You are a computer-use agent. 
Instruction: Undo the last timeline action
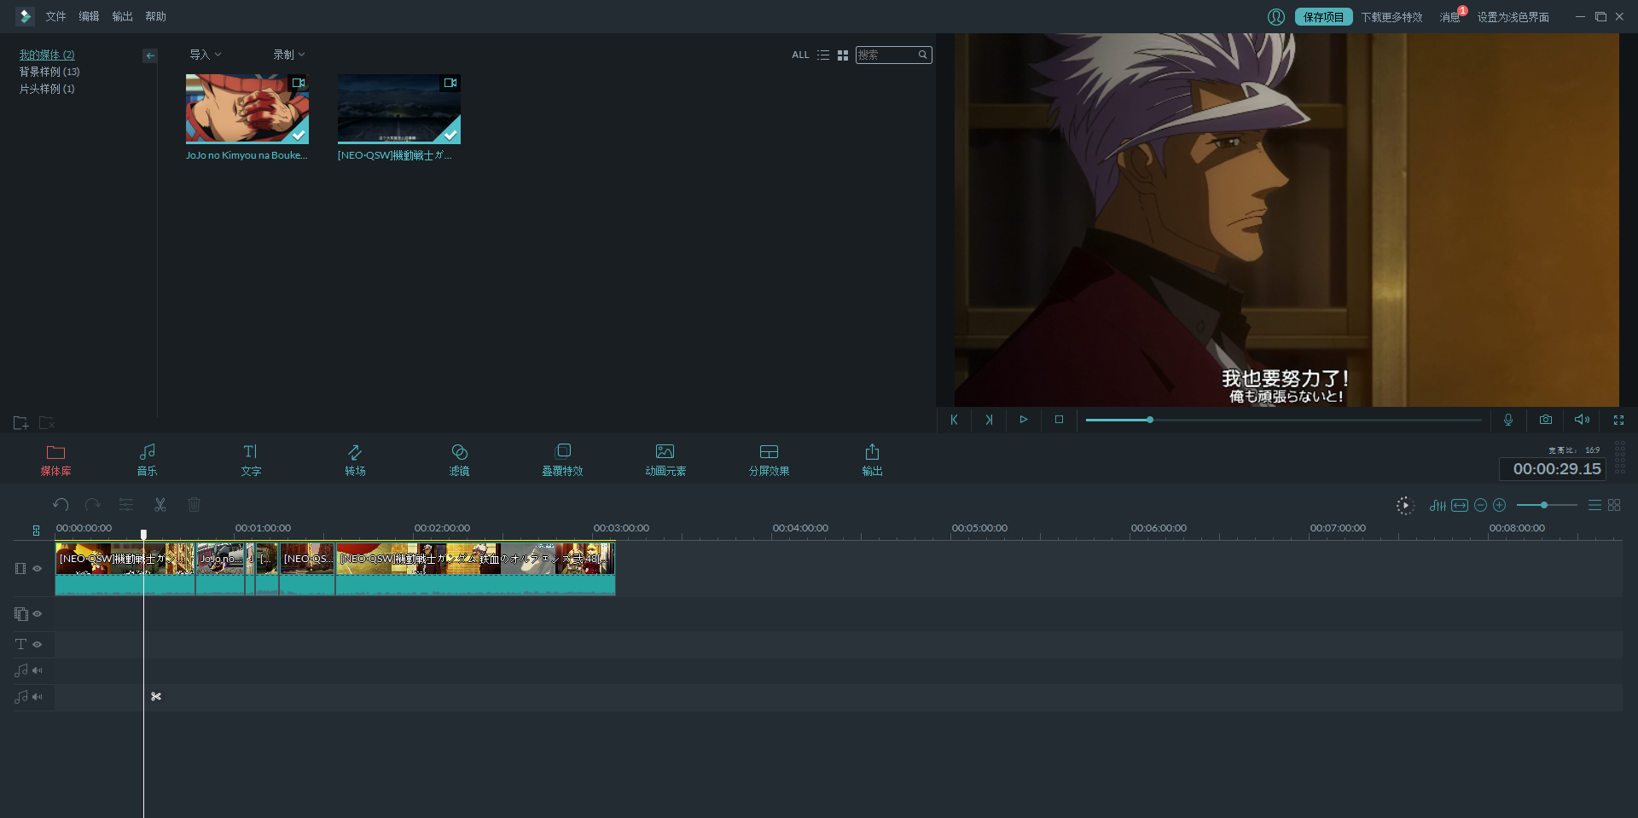pyautogui.click(x=61, y=505)
